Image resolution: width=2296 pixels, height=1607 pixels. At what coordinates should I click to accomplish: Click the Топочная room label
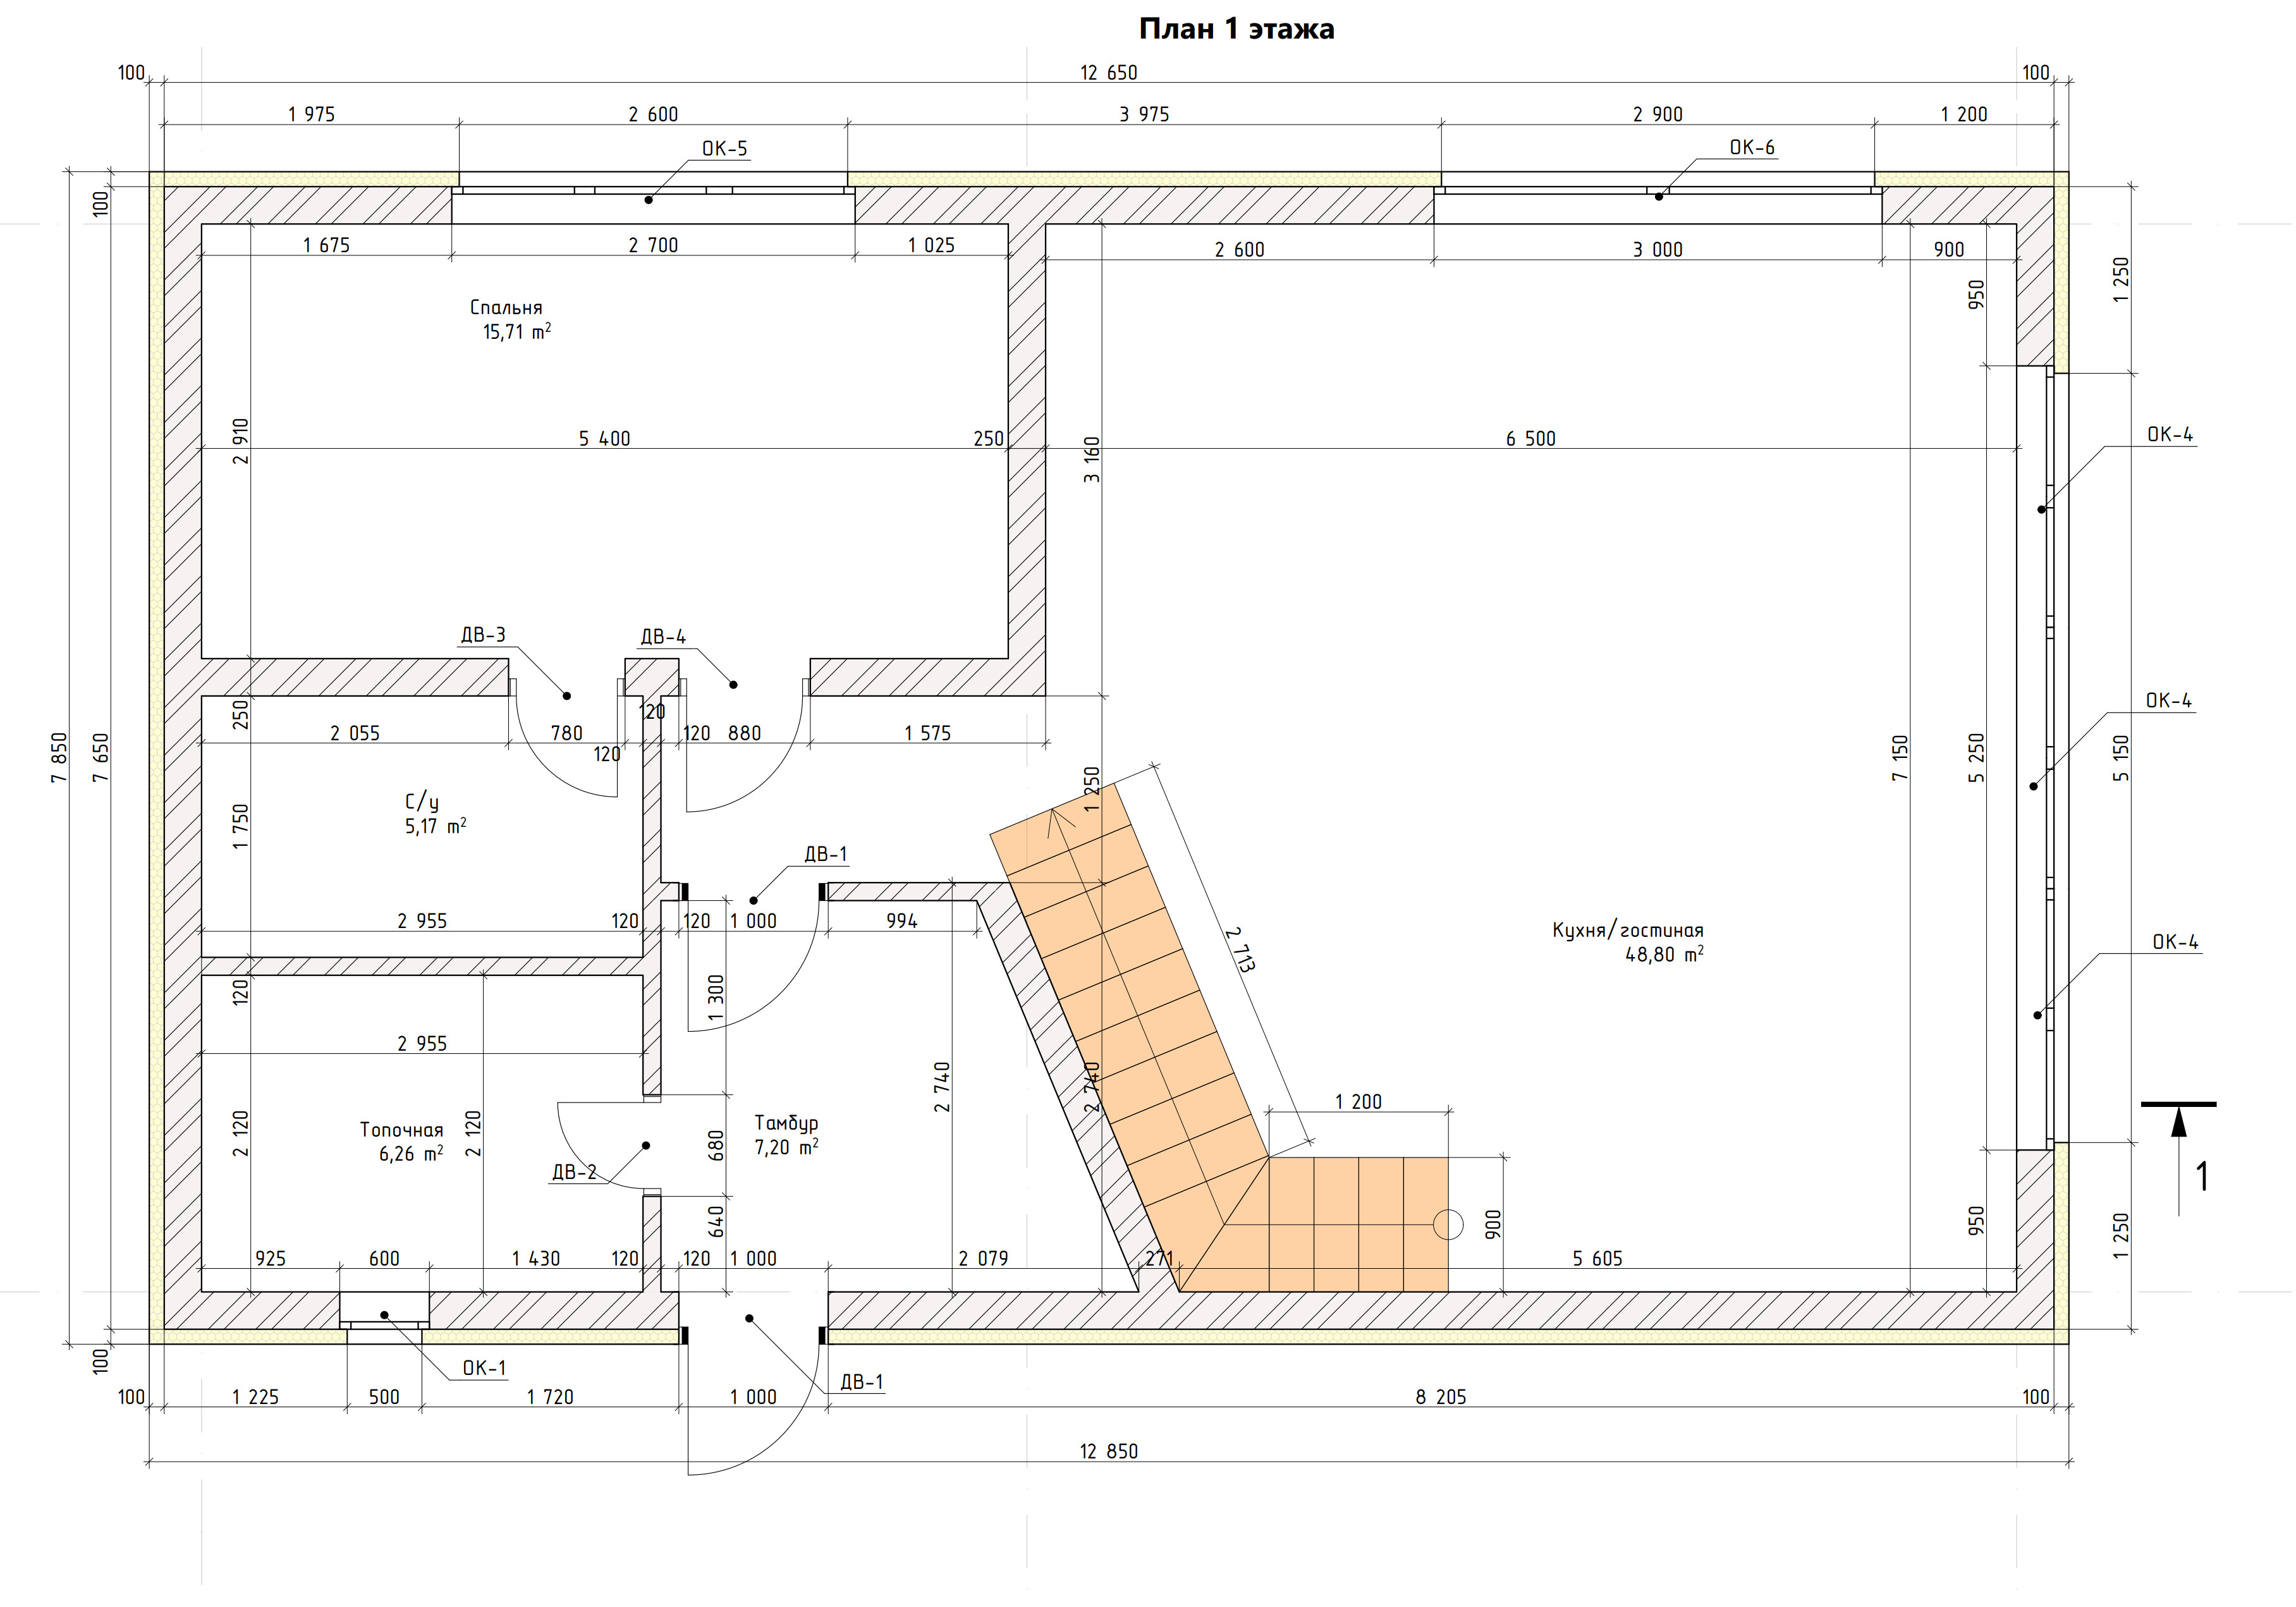tap(401, 1130)
